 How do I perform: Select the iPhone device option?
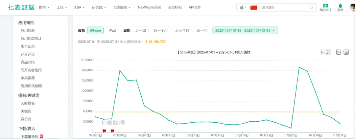click(x=96, y=30)
